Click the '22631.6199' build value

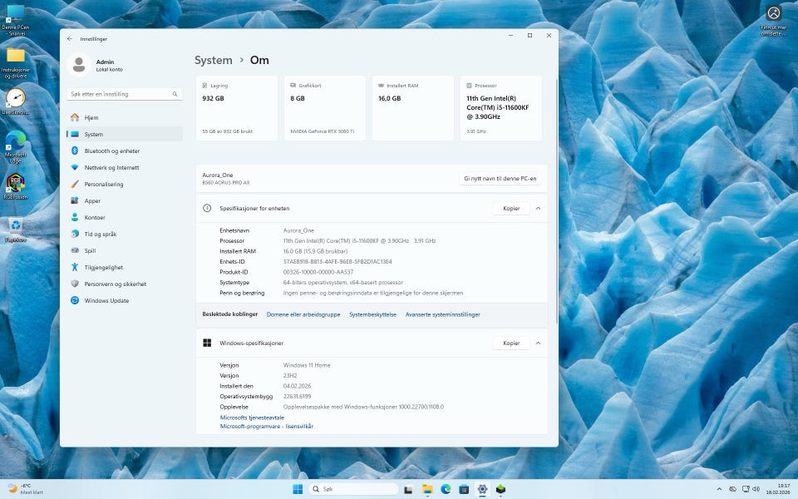(x=297, y=396)
